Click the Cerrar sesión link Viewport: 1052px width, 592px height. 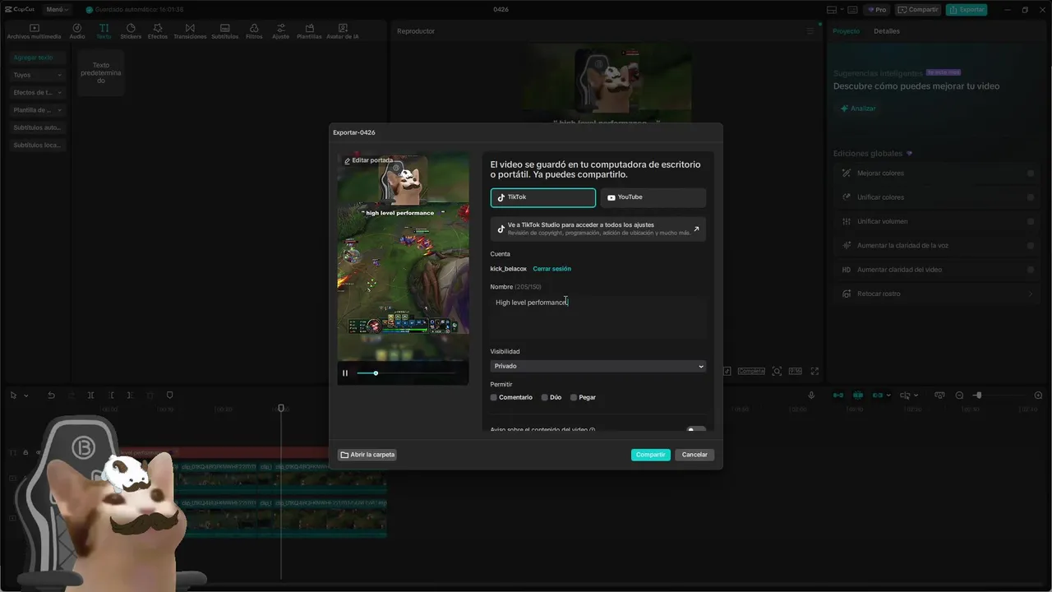(551, 269)
